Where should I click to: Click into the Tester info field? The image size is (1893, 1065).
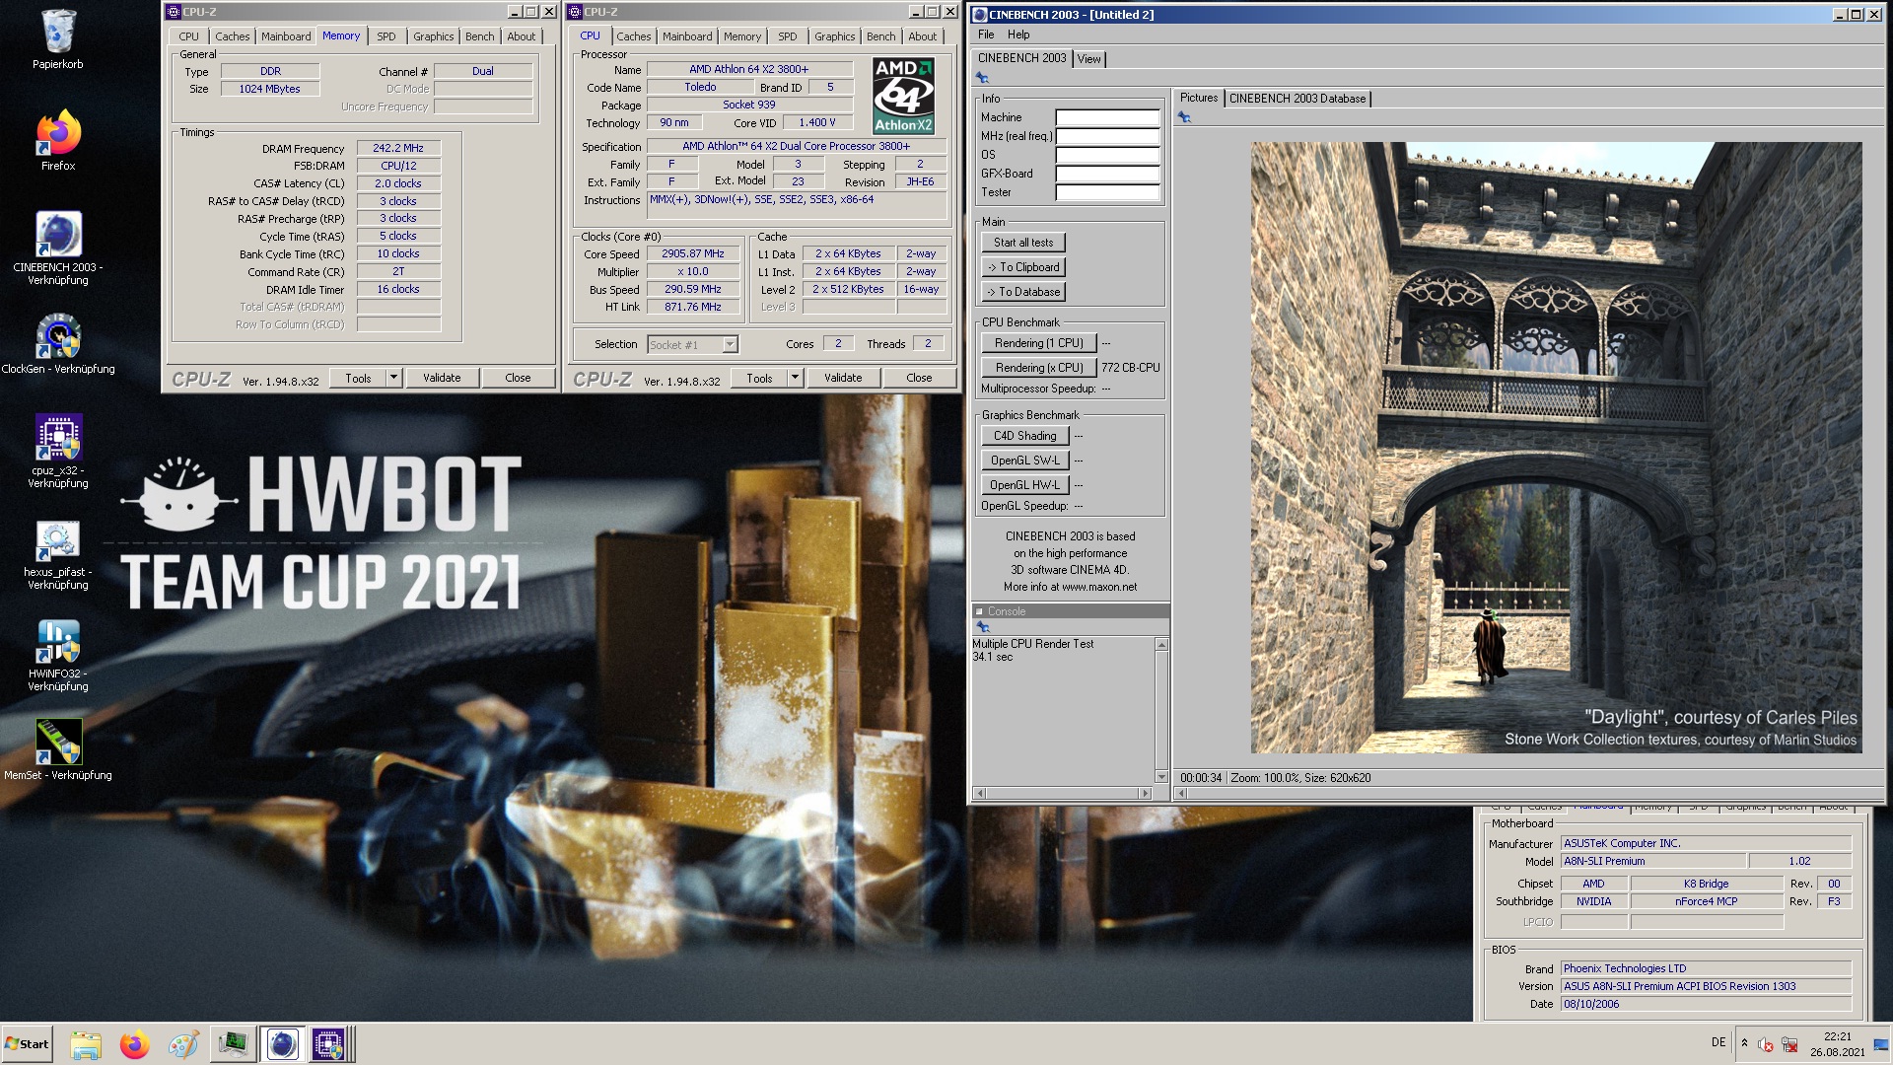pos(1107,192)
